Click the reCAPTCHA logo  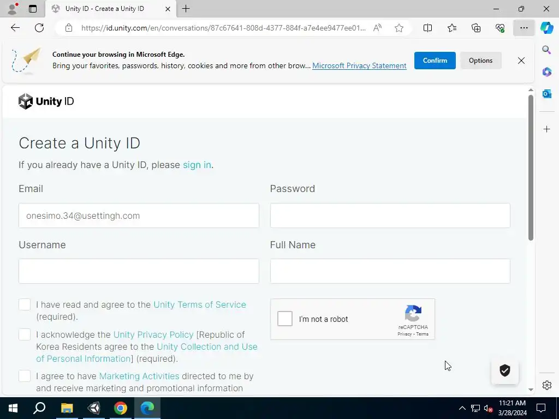(x=413, y=314)
